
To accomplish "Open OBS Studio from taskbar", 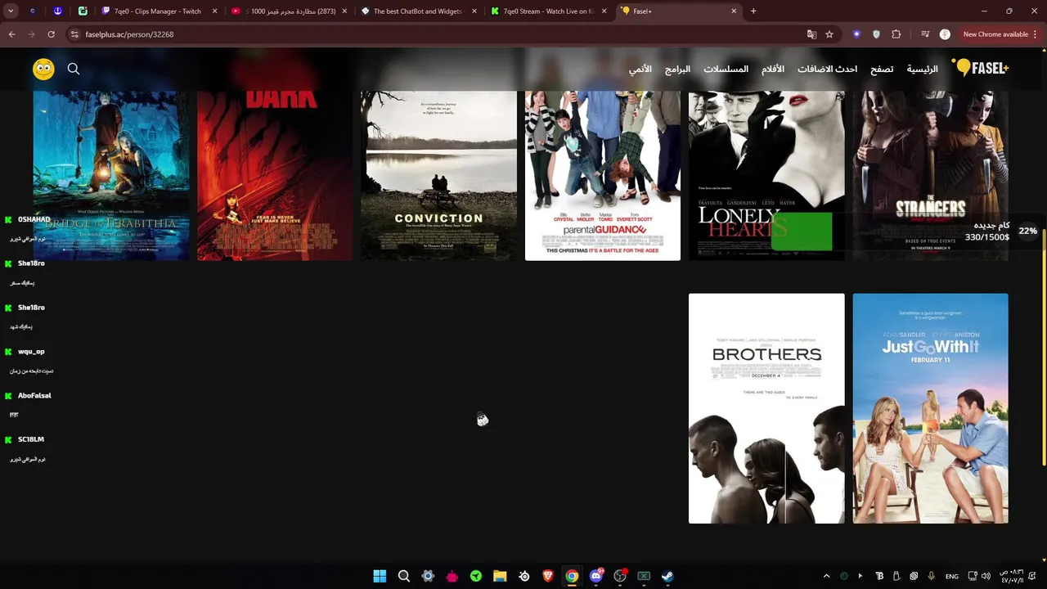I will 620,576.
